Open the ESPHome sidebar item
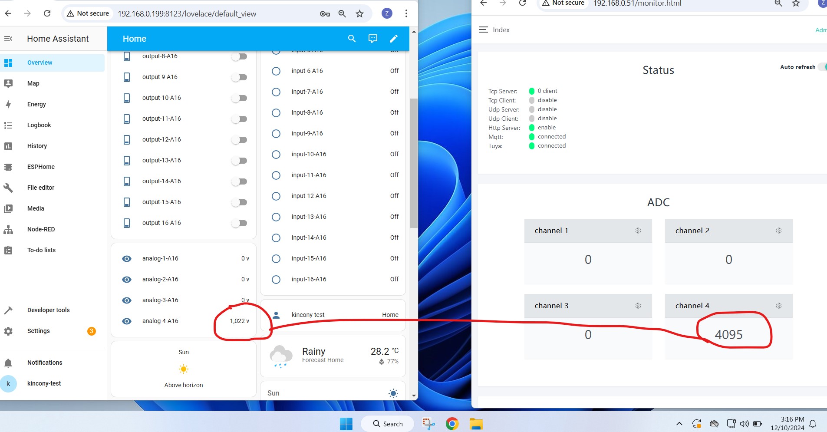 coord(41,167)
